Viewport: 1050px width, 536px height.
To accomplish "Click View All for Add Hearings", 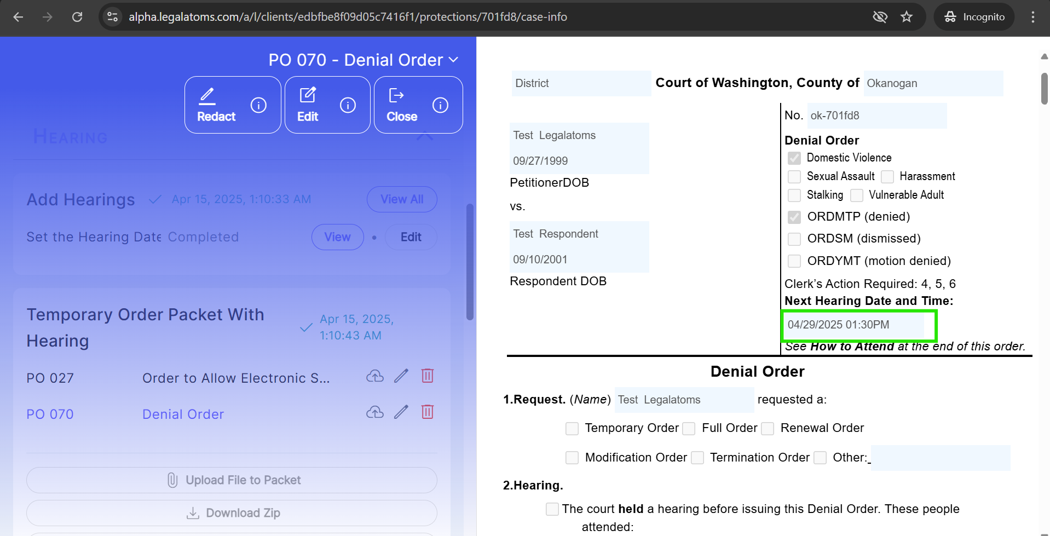I will tap(402, 199).
